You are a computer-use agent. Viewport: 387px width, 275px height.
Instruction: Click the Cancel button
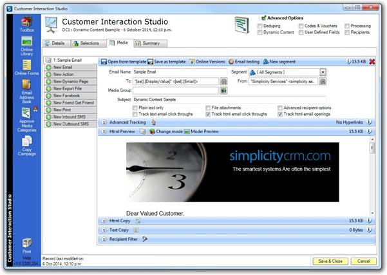click(364, 261)
